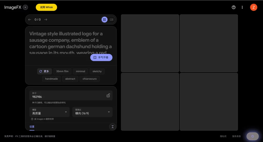Add the minimal style chip
The image size is (263, 142).
coord(80,71)
